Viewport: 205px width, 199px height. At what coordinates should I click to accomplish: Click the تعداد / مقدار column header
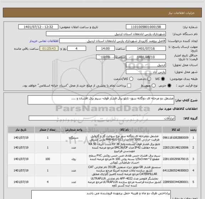[x=48, y=130]
